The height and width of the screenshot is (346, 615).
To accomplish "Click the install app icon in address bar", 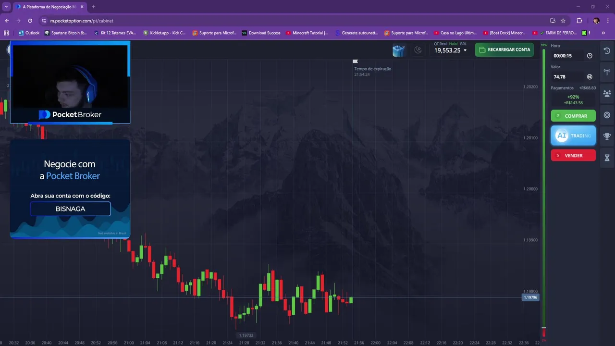I will (x=553, y=21).
